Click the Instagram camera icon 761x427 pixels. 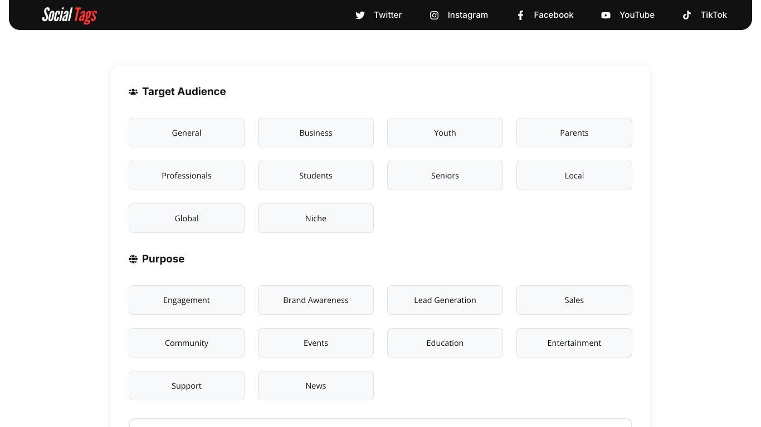434,15
